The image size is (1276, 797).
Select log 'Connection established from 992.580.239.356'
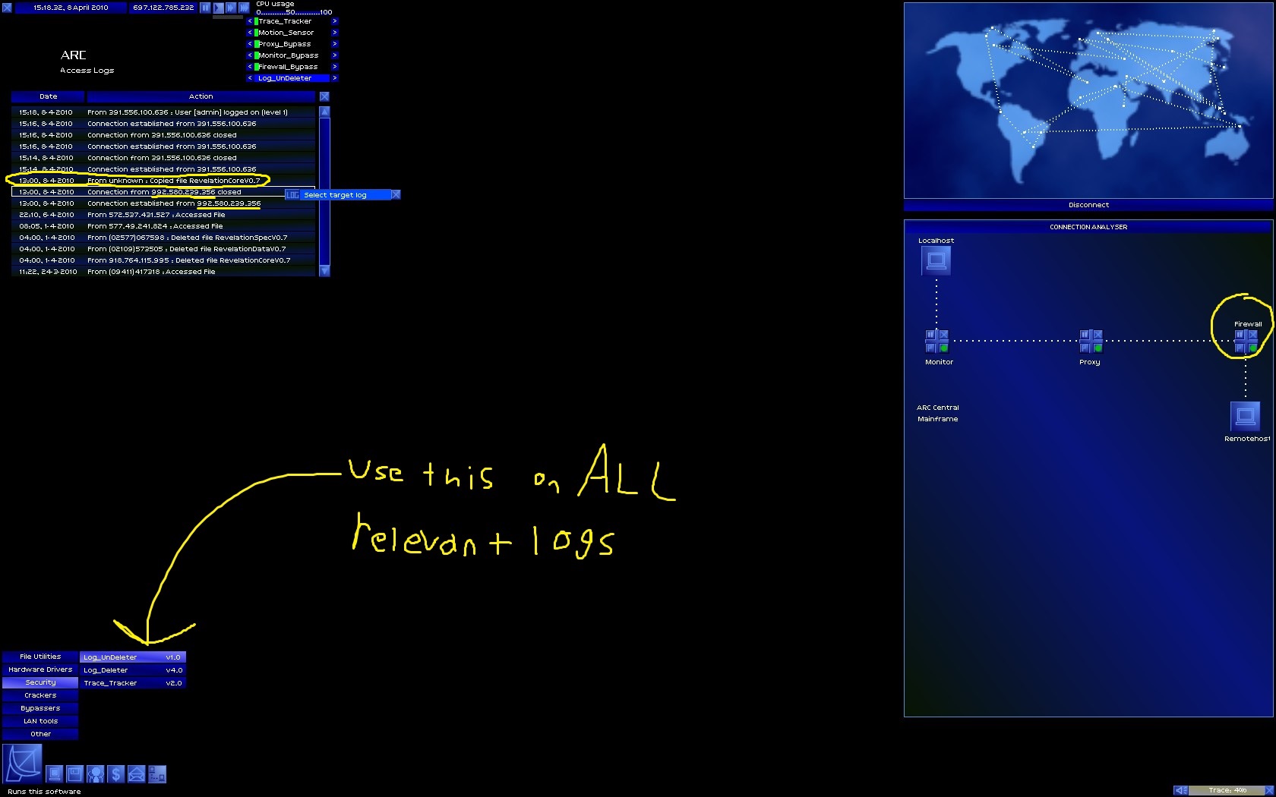163,203
